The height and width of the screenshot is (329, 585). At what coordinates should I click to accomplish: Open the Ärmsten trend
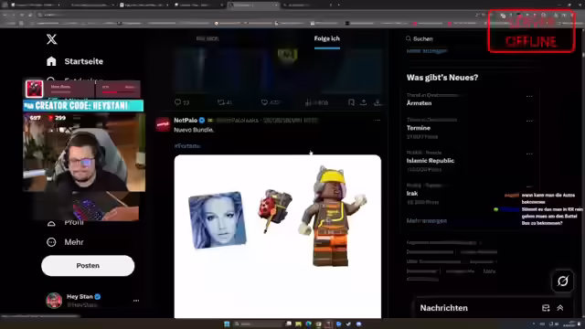pyautogui.click(x=419, y=103)
